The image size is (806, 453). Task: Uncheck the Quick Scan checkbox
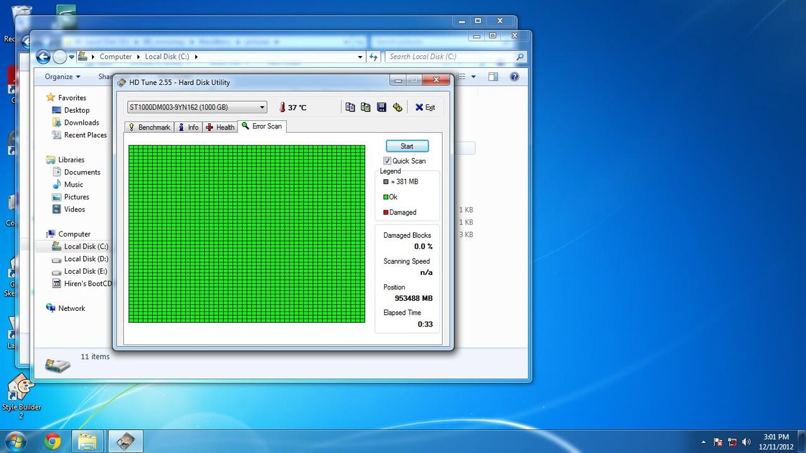click(x=387, y=161)
